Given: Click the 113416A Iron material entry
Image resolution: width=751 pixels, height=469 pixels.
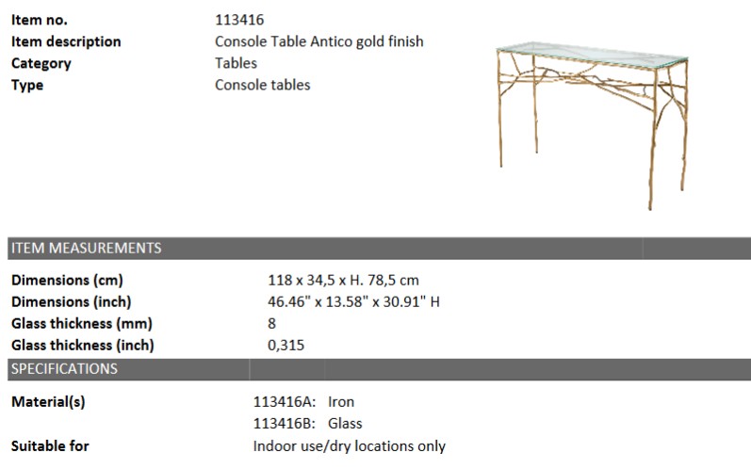Looking at the screenshot, I should (303, 402).
